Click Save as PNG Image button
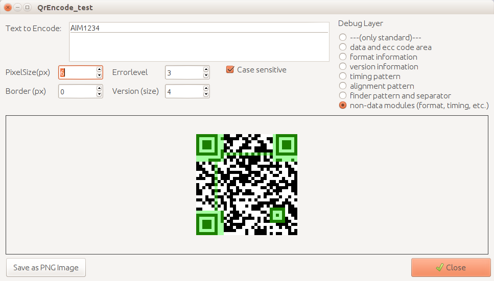Viewport: 494px width, 281px height. 46,268
